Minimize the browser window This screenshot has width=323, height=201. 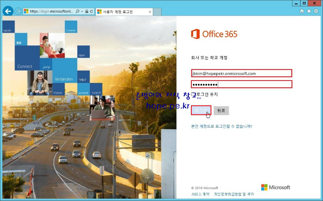pos(296,3)
